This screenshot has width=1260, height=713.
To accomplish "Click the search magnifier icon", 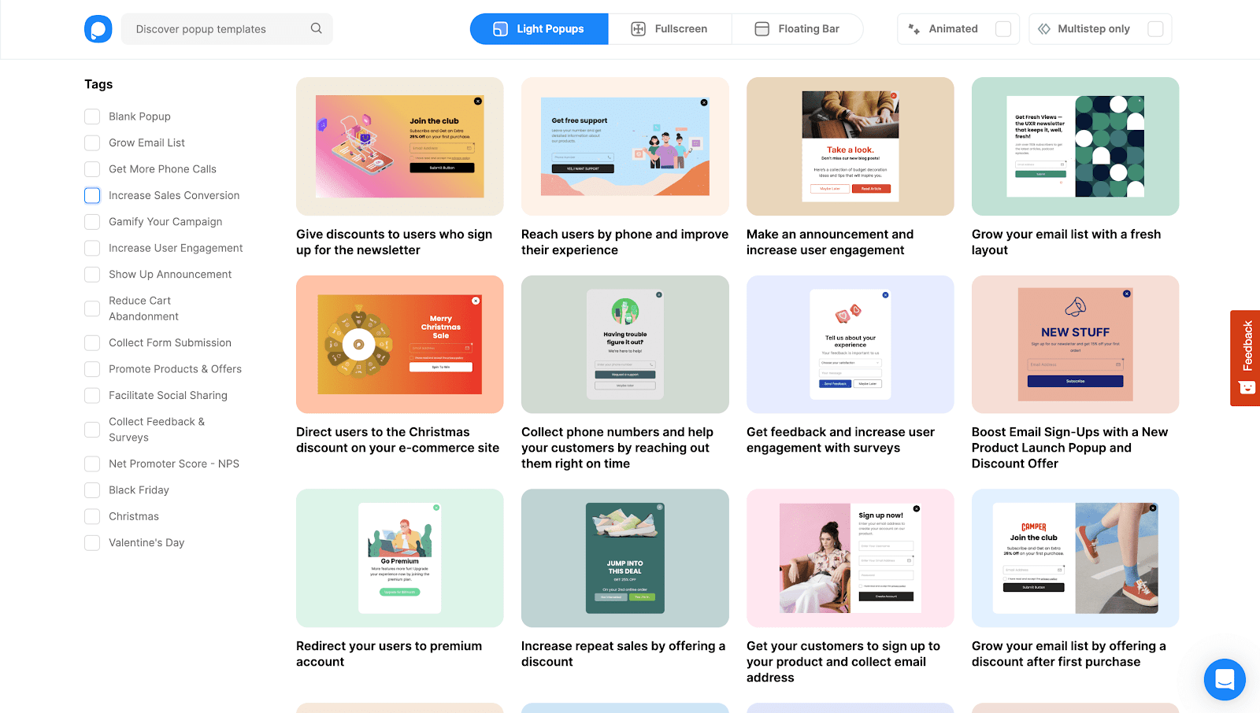I will (316, 28).
